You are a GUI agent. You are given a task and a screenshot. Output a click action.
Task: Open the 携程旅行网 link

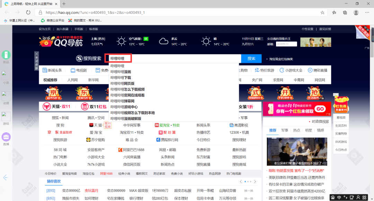168,140
